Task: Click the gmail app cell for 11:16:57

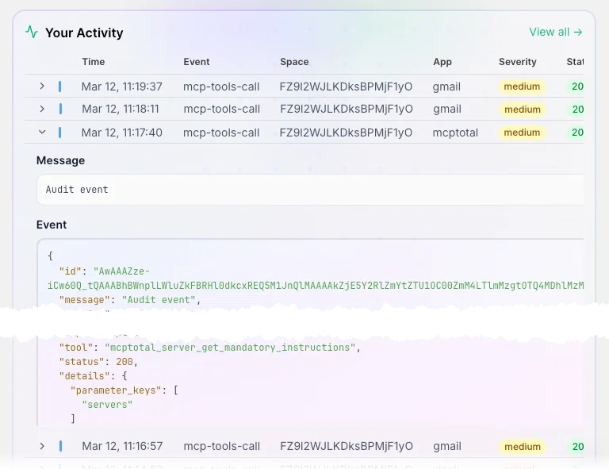Action: [447, 447]
